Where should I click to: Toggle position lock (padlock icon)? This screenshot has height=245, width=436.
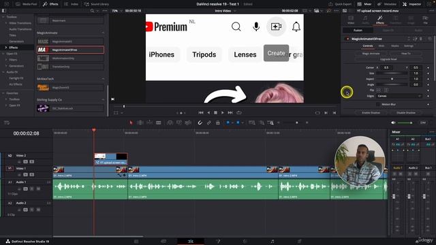click(218, 122)
